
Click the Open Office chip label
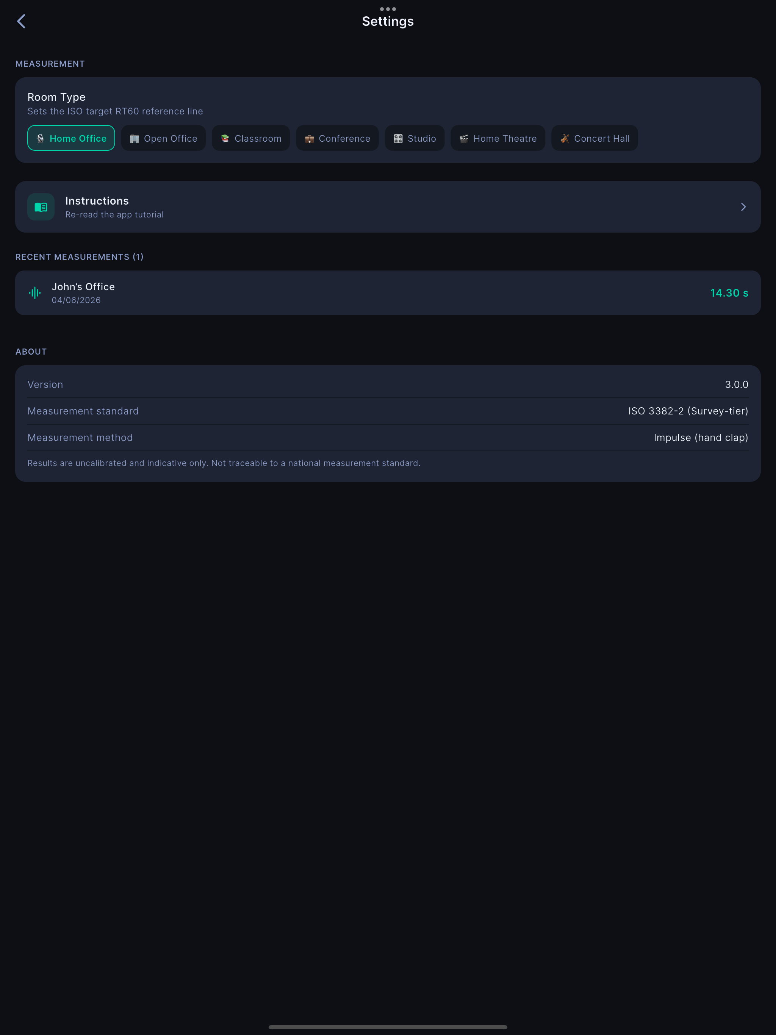[171, 139]
